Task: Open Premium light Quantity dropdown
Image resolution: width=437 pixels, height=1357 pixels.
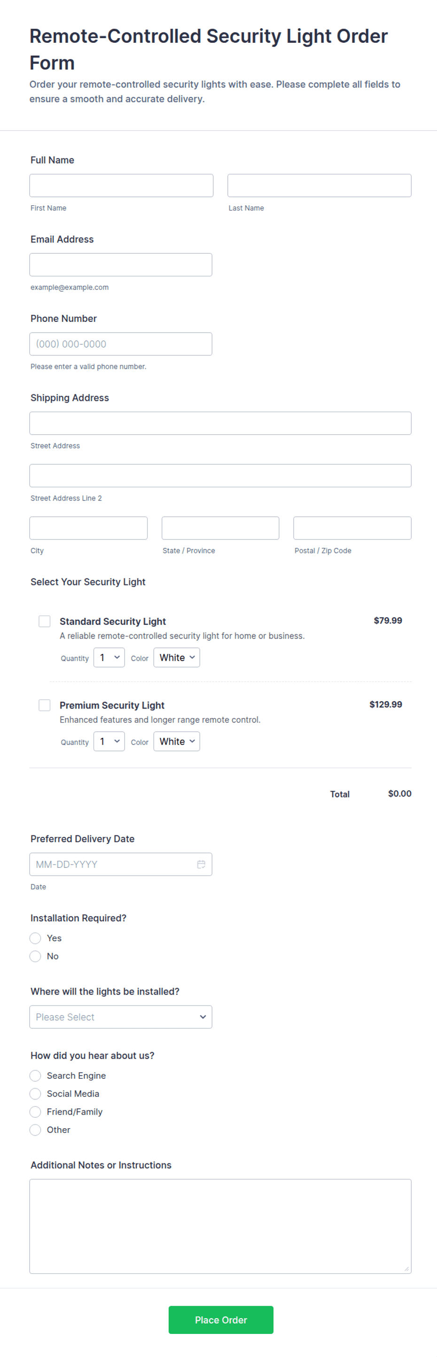Action: 109,741
